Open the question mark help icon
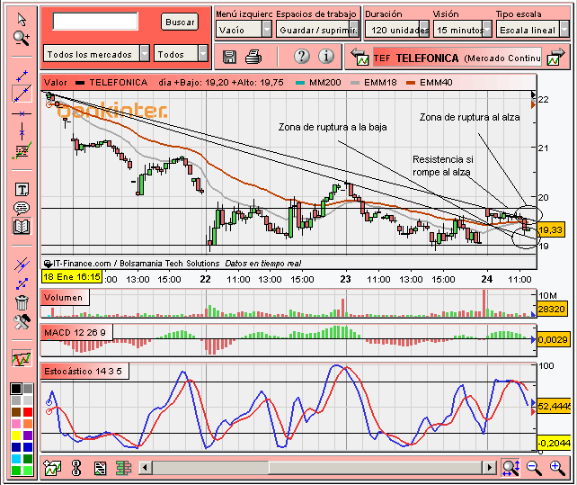The image size is (577, 485). pos(302,57)
